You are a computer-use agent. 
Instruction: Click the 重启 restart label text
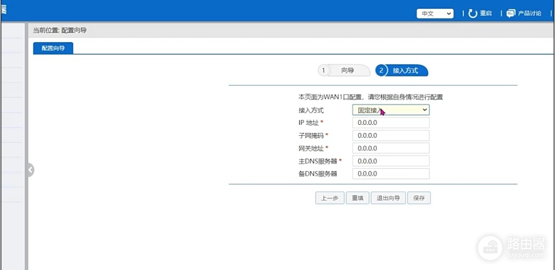[x=486, y=14]
